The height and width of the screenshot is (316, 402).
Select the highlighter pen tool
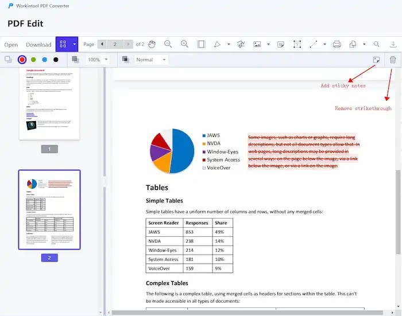pos(217,44)
